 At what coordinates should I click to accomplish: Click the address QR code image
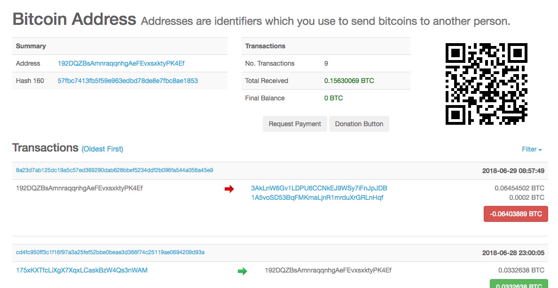point(486,84)
